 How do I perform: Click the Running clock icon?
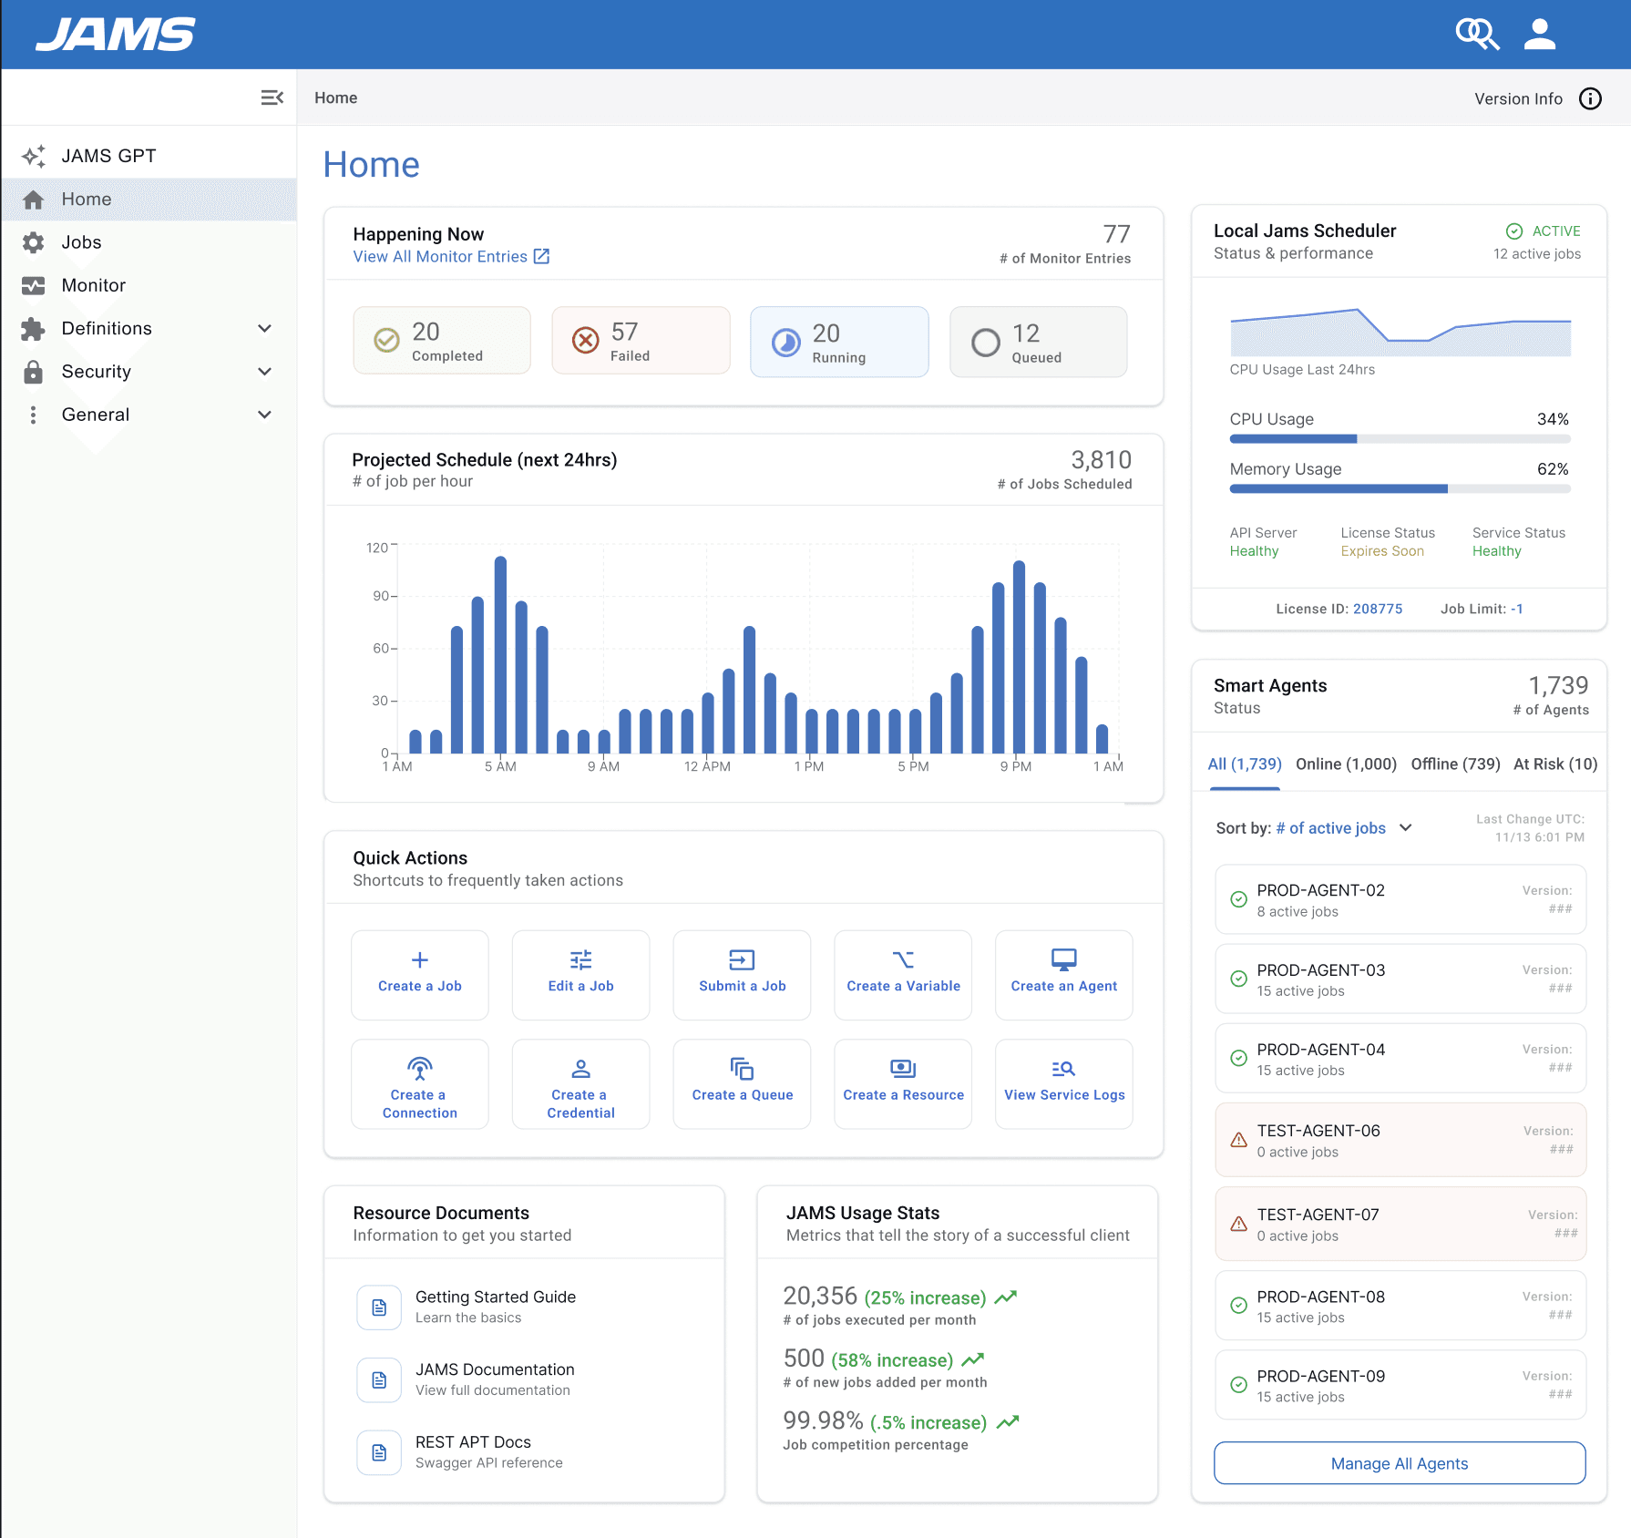pos(786,342)
